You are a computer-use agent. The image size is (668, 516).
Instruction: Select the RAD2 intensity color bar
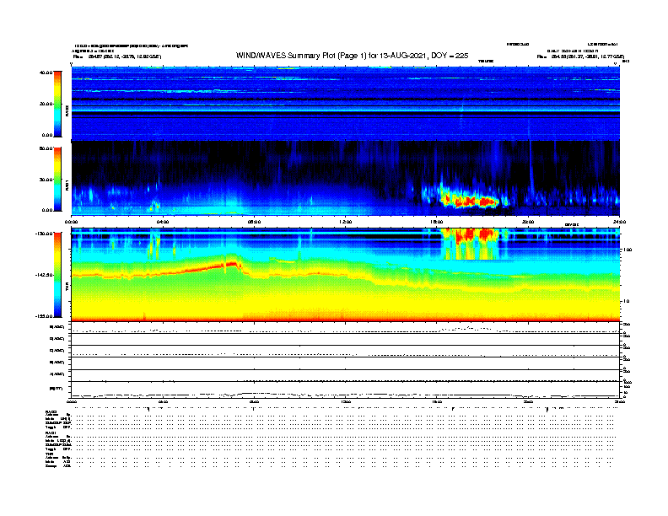tap(57, 105)
